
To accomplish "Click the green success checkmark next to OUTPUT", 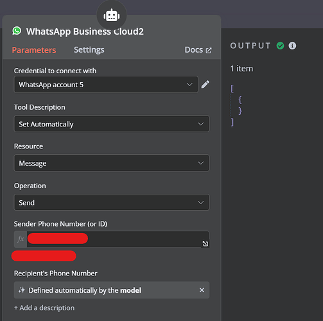I will 280,46.
